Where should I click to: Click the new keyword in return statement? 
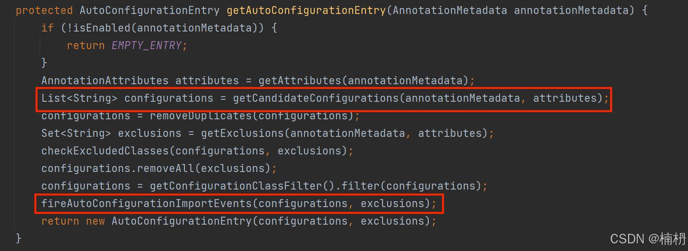coord(95,221)
